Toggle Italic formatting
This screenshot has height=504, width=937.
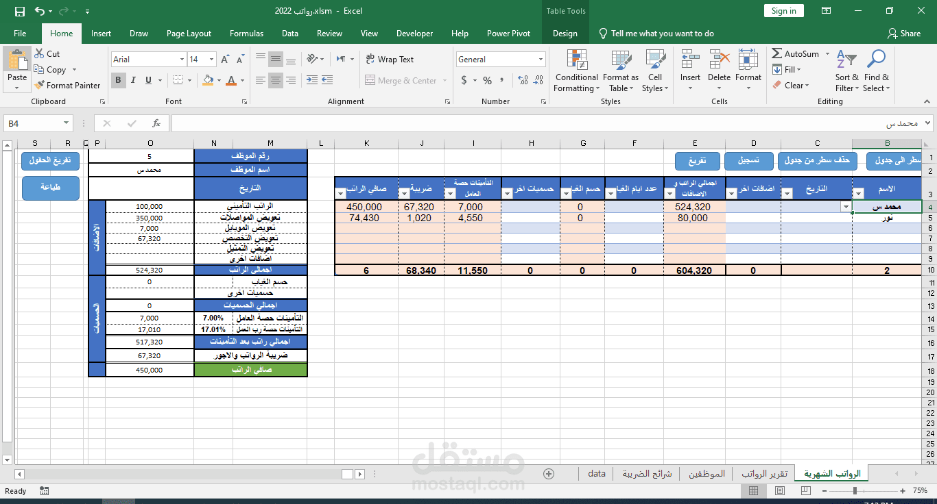(134, 80)
